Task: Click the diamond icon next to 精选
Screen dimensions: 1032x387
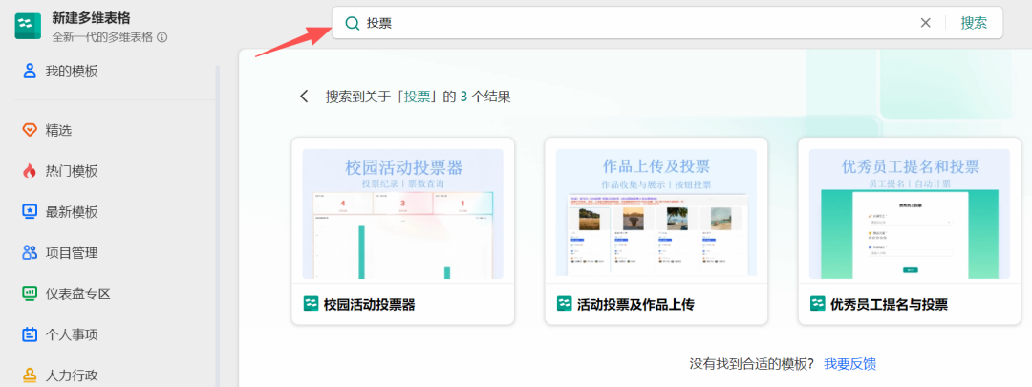Action: pyautogui.click(x=30, y=131)
